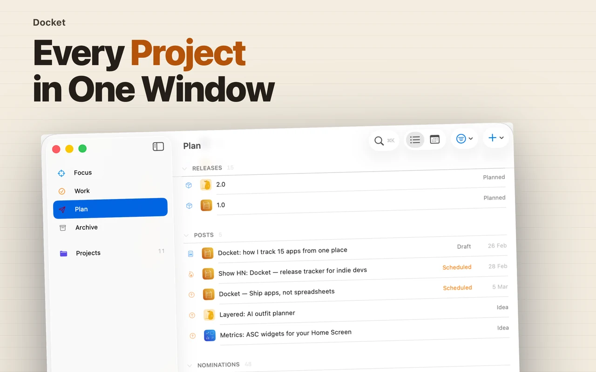Open the Projects folder in sidebar
Image resolution: width=596 pixels, height=372 pixels.
pos(112,253)
